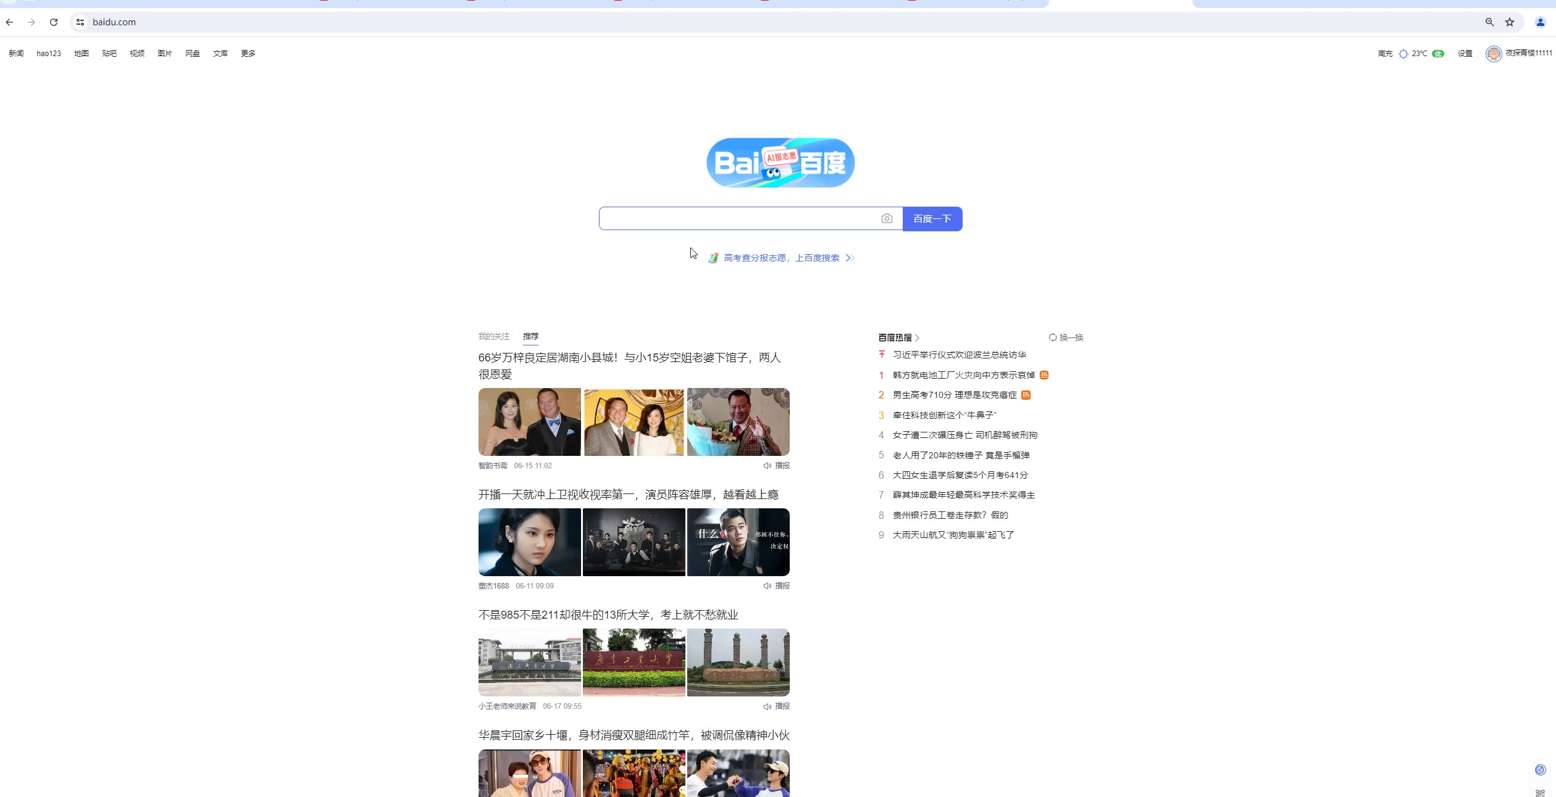1556x797 pixels.
Task: Open 网盘 in the top navigation
Action: click(193, 54)
